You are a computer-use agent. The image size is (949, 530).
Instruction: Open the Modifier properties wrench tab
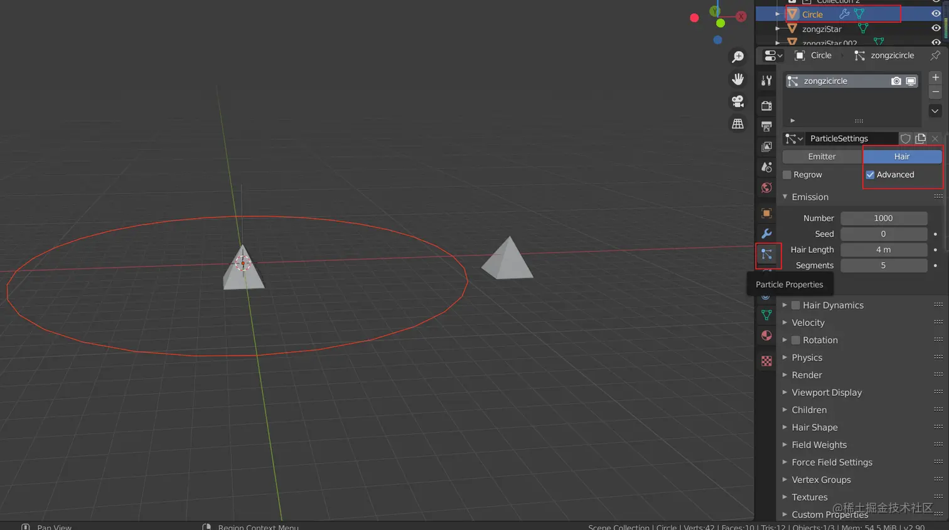point(766,234)
